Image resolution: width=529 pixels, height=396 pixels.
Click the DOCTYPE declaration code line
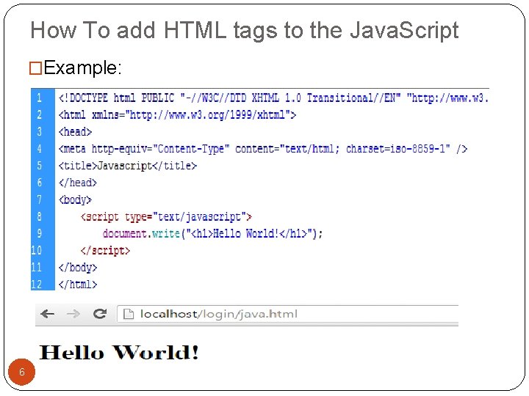(273, 98)
